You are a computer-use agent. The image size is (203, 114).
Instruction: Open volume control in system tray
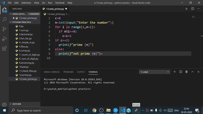[165, 111]
